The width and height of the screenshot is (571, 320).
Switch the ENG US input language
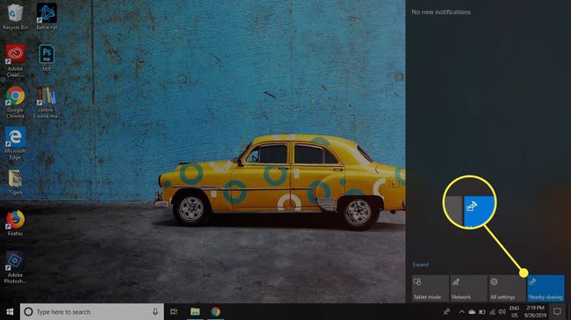coord(514,311)
